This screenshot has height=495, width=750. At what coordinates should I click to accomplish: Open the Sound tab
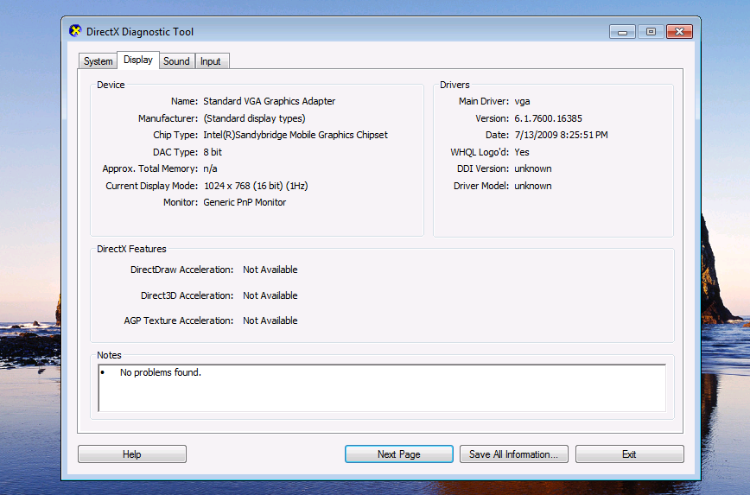(176, 61)
